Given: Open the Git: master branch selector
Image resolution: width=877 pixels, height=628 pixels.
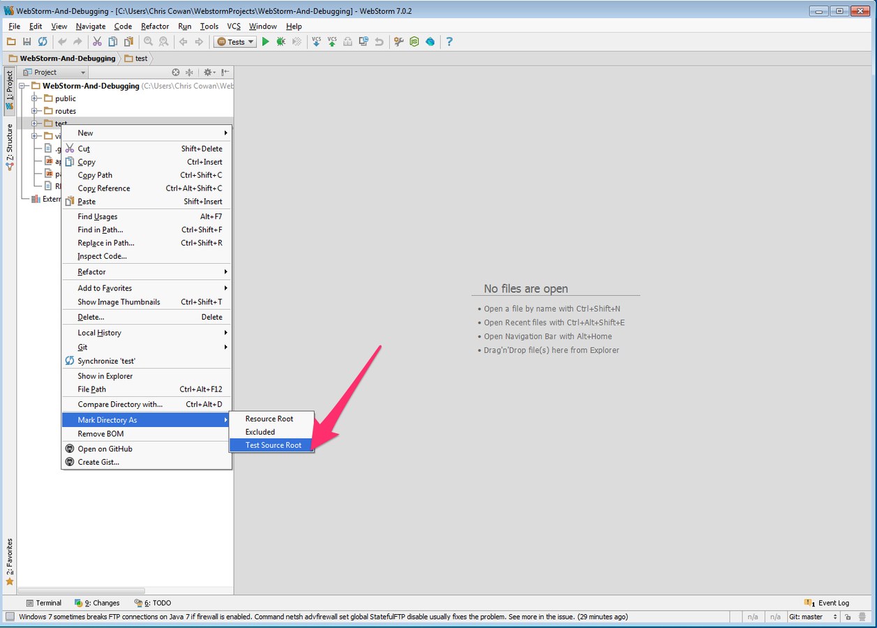Looking at the screenshot, I should (x=813, y=617).
